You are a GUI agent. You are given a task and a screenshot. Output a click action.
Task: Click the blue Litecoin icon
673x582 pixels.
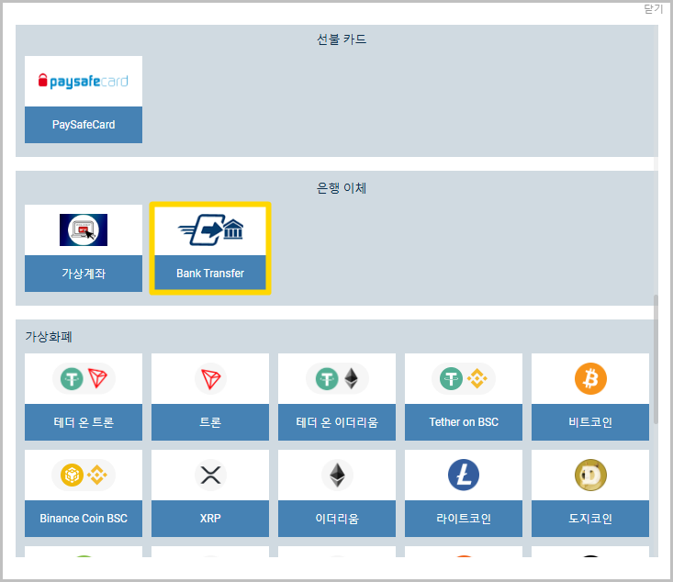pyautogui.click(x=464, y=476)
